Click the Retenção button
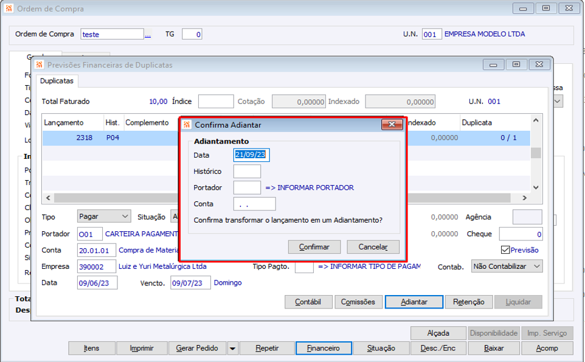Screen dimensions: 585x362 coord(469,302)
